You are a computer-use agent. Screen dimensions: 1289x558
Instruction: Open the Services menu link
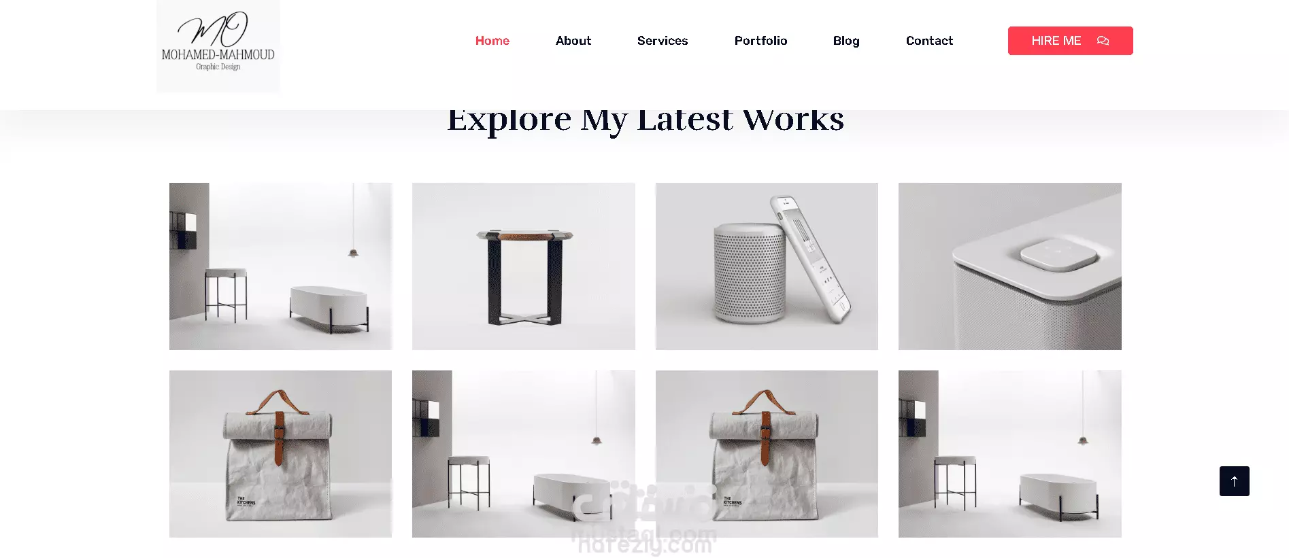coord(663,41)
